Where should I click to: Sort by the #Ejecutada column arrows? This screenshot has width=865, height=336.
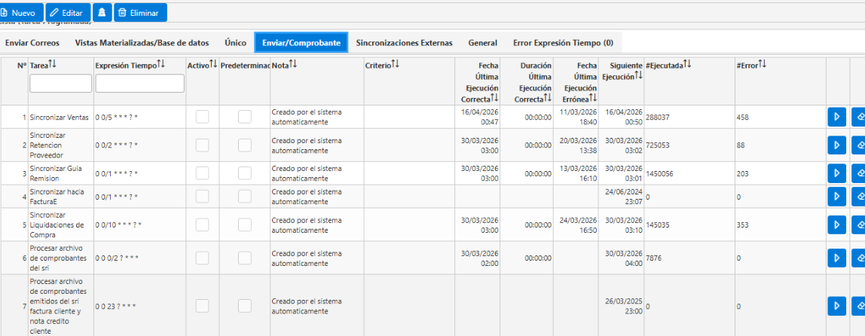[687, 65]
